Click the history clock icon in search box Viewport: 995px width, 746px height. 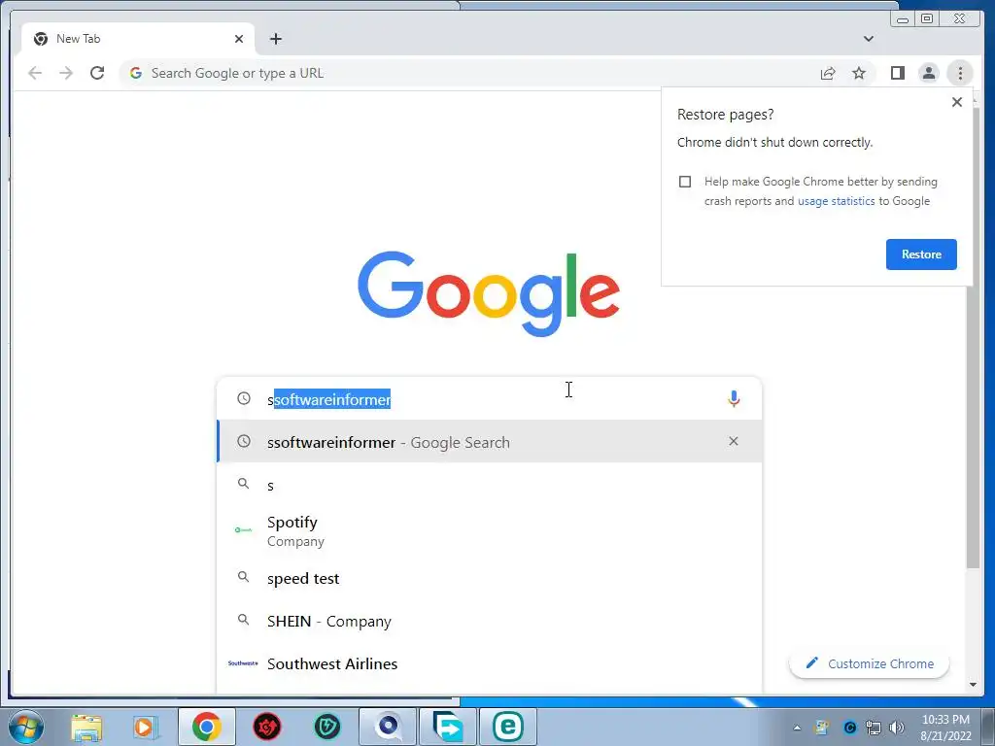[x=244, y=398]
